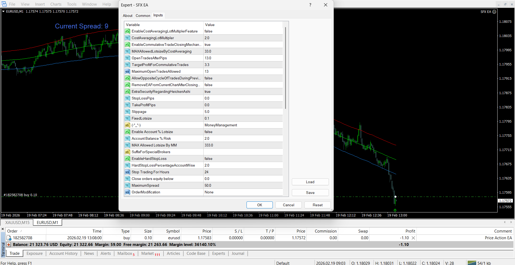Close the Terminal panel with X icon
The height and width of the screenshot is (265, 515).
pyautogui.click(x=3, y=229)
